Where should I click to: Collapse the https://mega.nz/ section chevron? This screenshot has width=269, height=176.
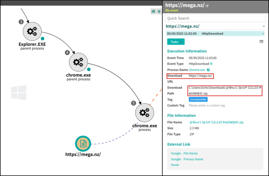[263, 26]
